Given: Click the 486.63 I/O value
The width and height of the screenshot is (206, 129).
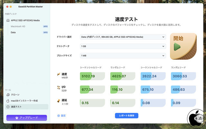Looking at the screenshot, I should tap(179, 90).
